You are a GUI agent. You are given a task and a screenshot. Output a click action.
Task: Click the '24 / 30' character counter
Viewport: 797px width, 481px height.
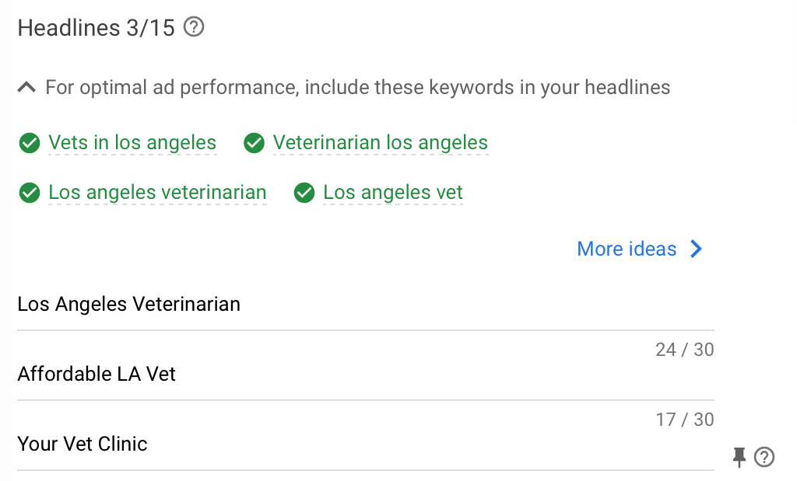tap(684, 350)
